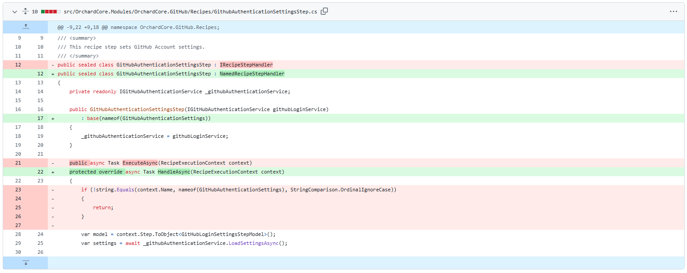Click the constructor GitHubAuthenticationSettingsStep declaration line
Screen dimensions: 687x273
tap(199, 109)
